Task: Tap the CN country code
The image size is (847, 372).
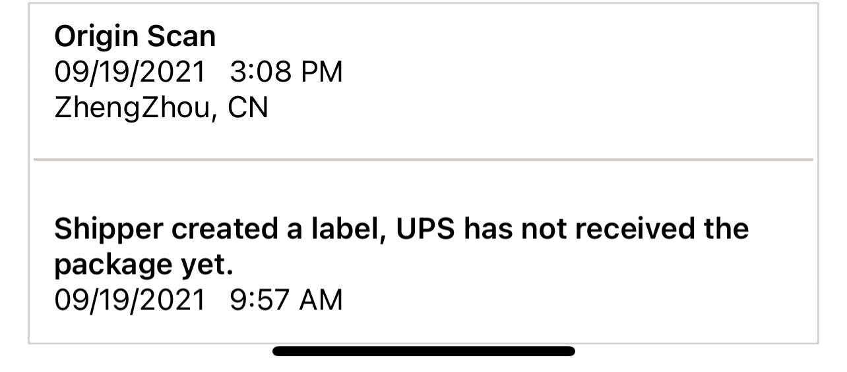Action: [x=248, y=107]
